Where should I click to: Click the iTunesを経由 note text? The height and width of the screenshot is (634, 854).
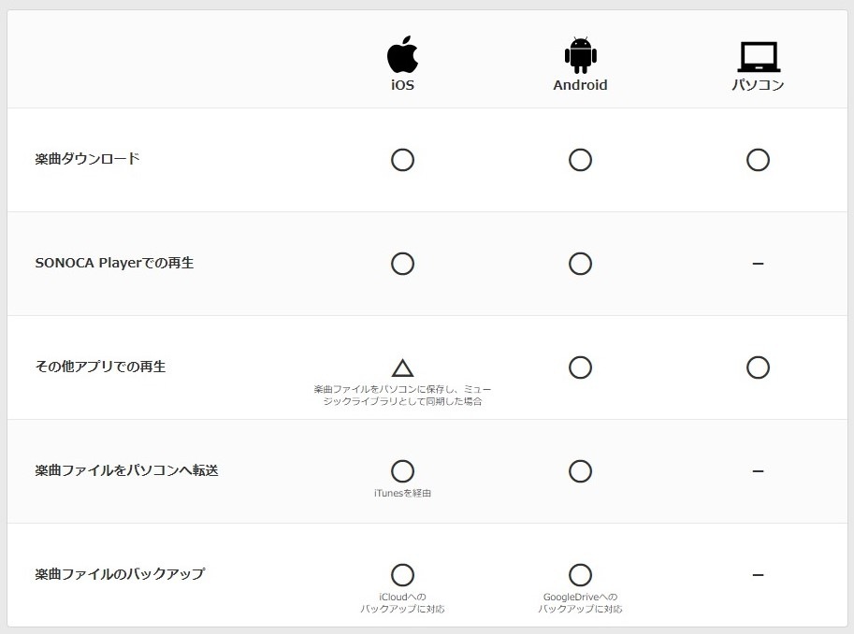[x=402, y=493]
